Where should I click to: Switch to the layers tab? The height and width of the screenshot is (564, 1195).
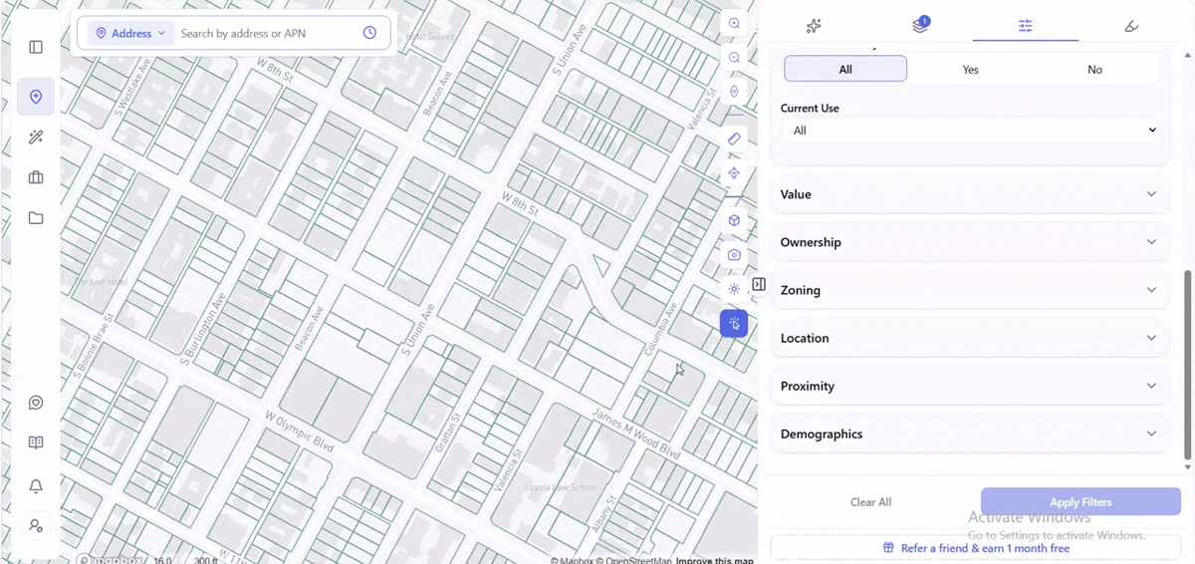pos(920,26)
